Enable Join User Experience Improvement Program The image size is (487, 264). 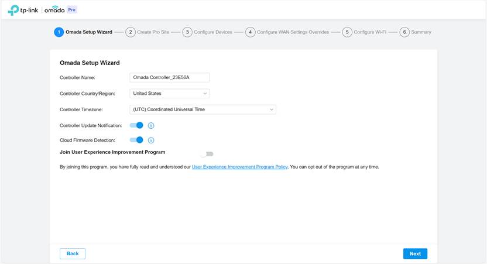click(x=207, y=154)
